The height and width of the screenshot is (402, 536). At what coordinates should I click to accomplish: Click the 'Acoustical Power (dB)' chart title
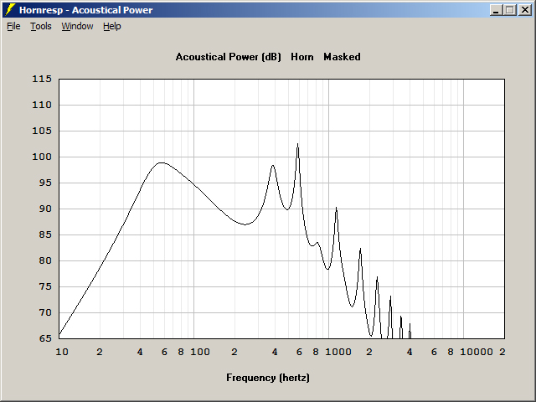point(229,57)
